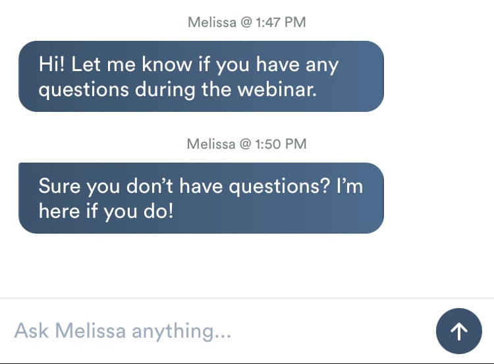
Task: Click the greeting 'Hi!' in first bubble
Action: coord(51,65)
